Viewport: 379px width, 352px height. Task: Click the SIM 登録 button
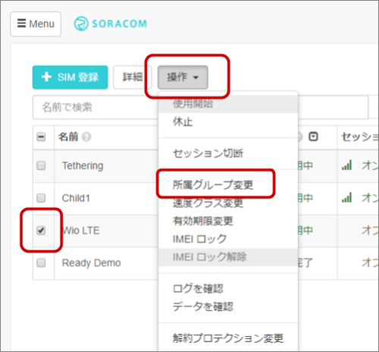(x=70, y=77)
